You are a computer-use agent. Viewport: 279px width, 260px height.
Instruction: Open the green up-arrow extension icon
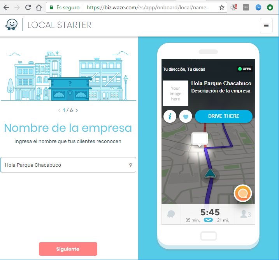click(270, 7)
